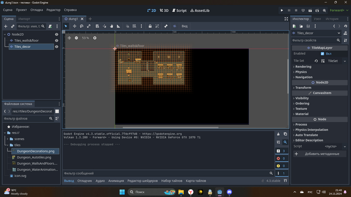This screenshot has width=351, height=197.
Task: Click the add new node plus icon
Action: (x=6, y=26)
